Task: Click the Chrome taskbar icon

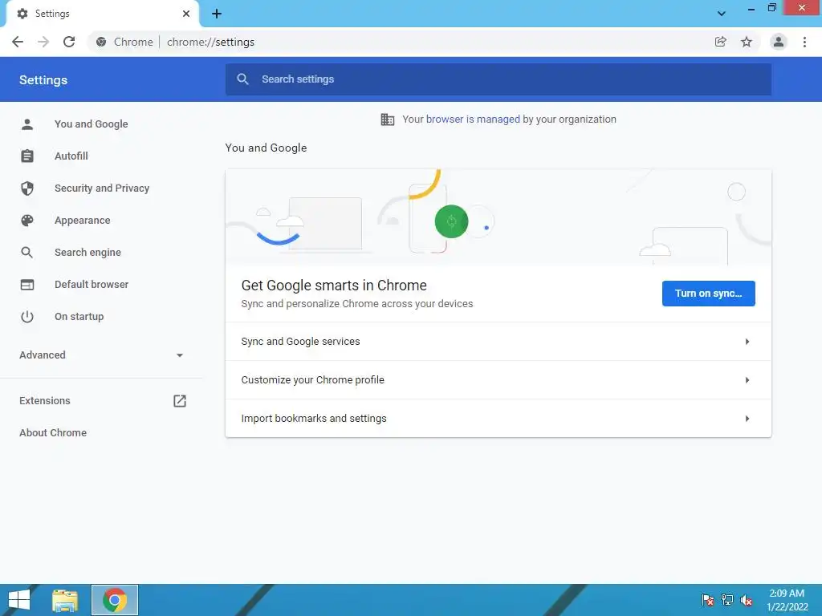Action: (x=115, y=600)
